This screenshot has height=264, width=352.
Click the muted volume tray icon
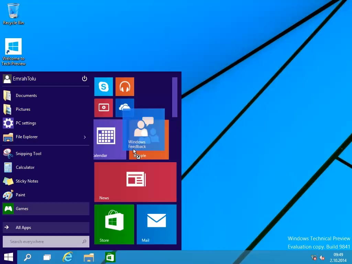[322, 257]
